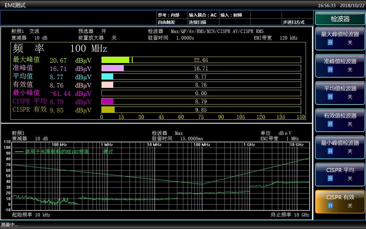Set 平均值检波器 to 关
This screenshot has height=229, width=366.
tap(350, 97)
